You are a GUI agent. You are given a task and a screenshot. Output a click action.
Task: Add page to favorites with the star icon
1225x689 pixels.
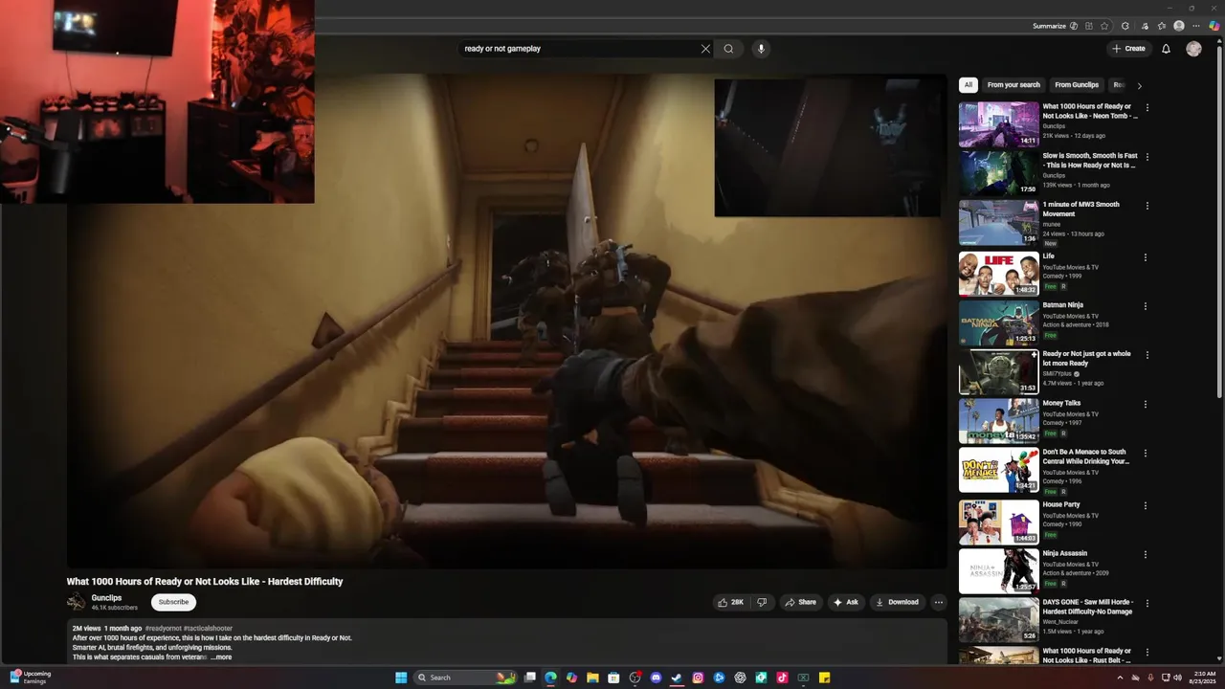(1104, 26)
